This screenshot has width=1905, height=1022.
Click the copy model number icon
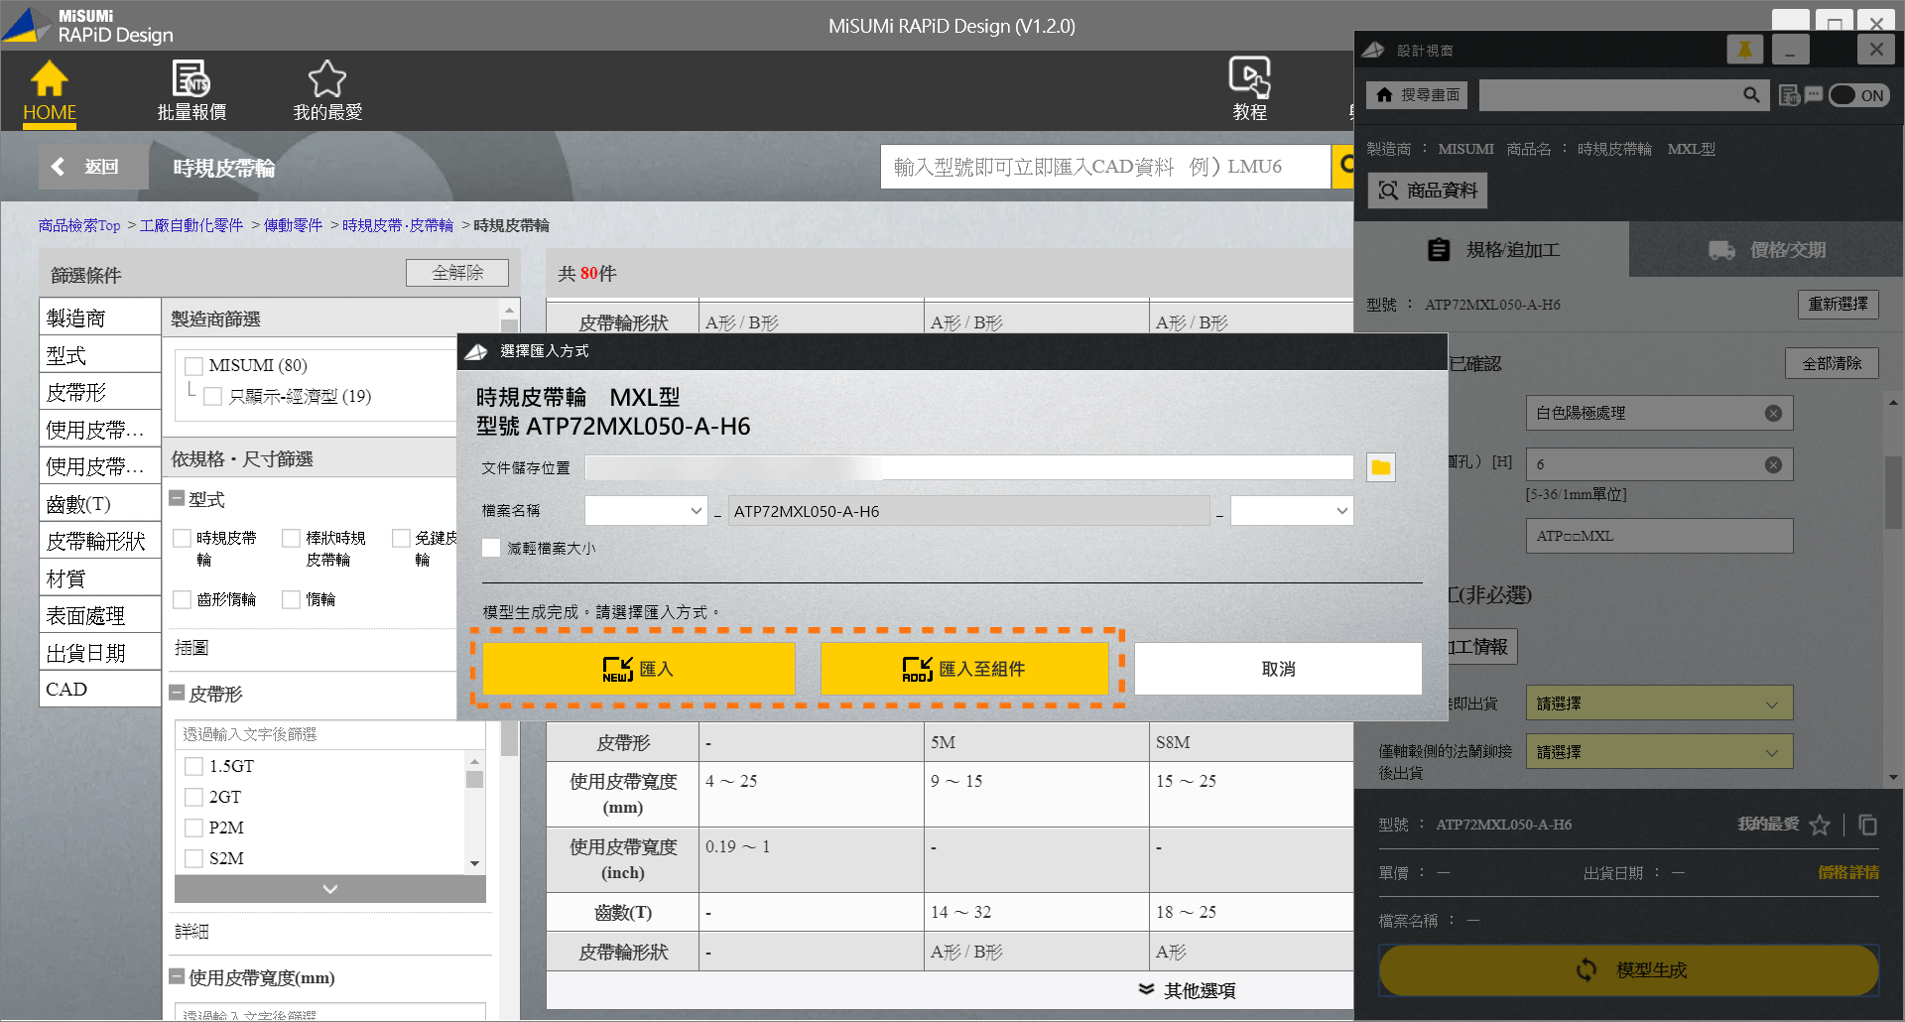pos(1867,825)
